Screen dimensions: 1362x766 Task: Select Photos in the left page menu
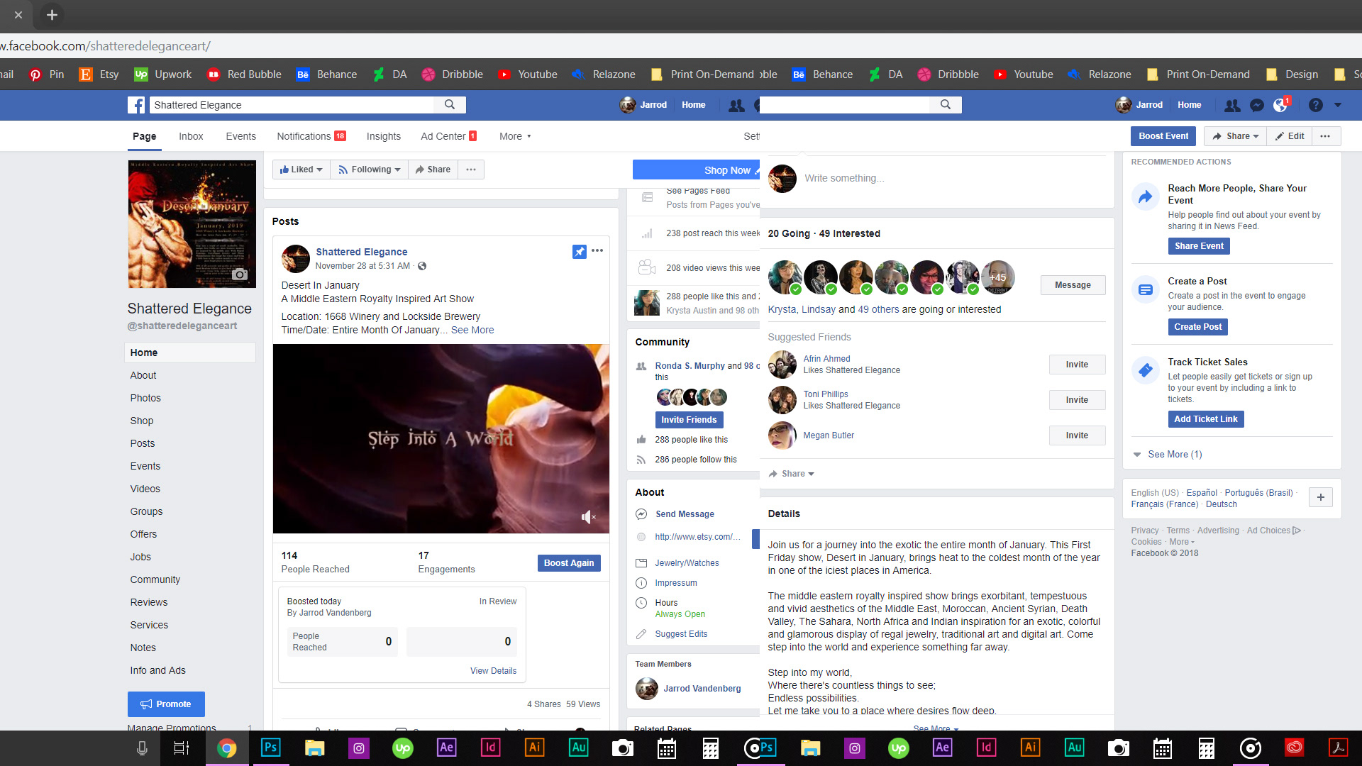tap(145, 398)
